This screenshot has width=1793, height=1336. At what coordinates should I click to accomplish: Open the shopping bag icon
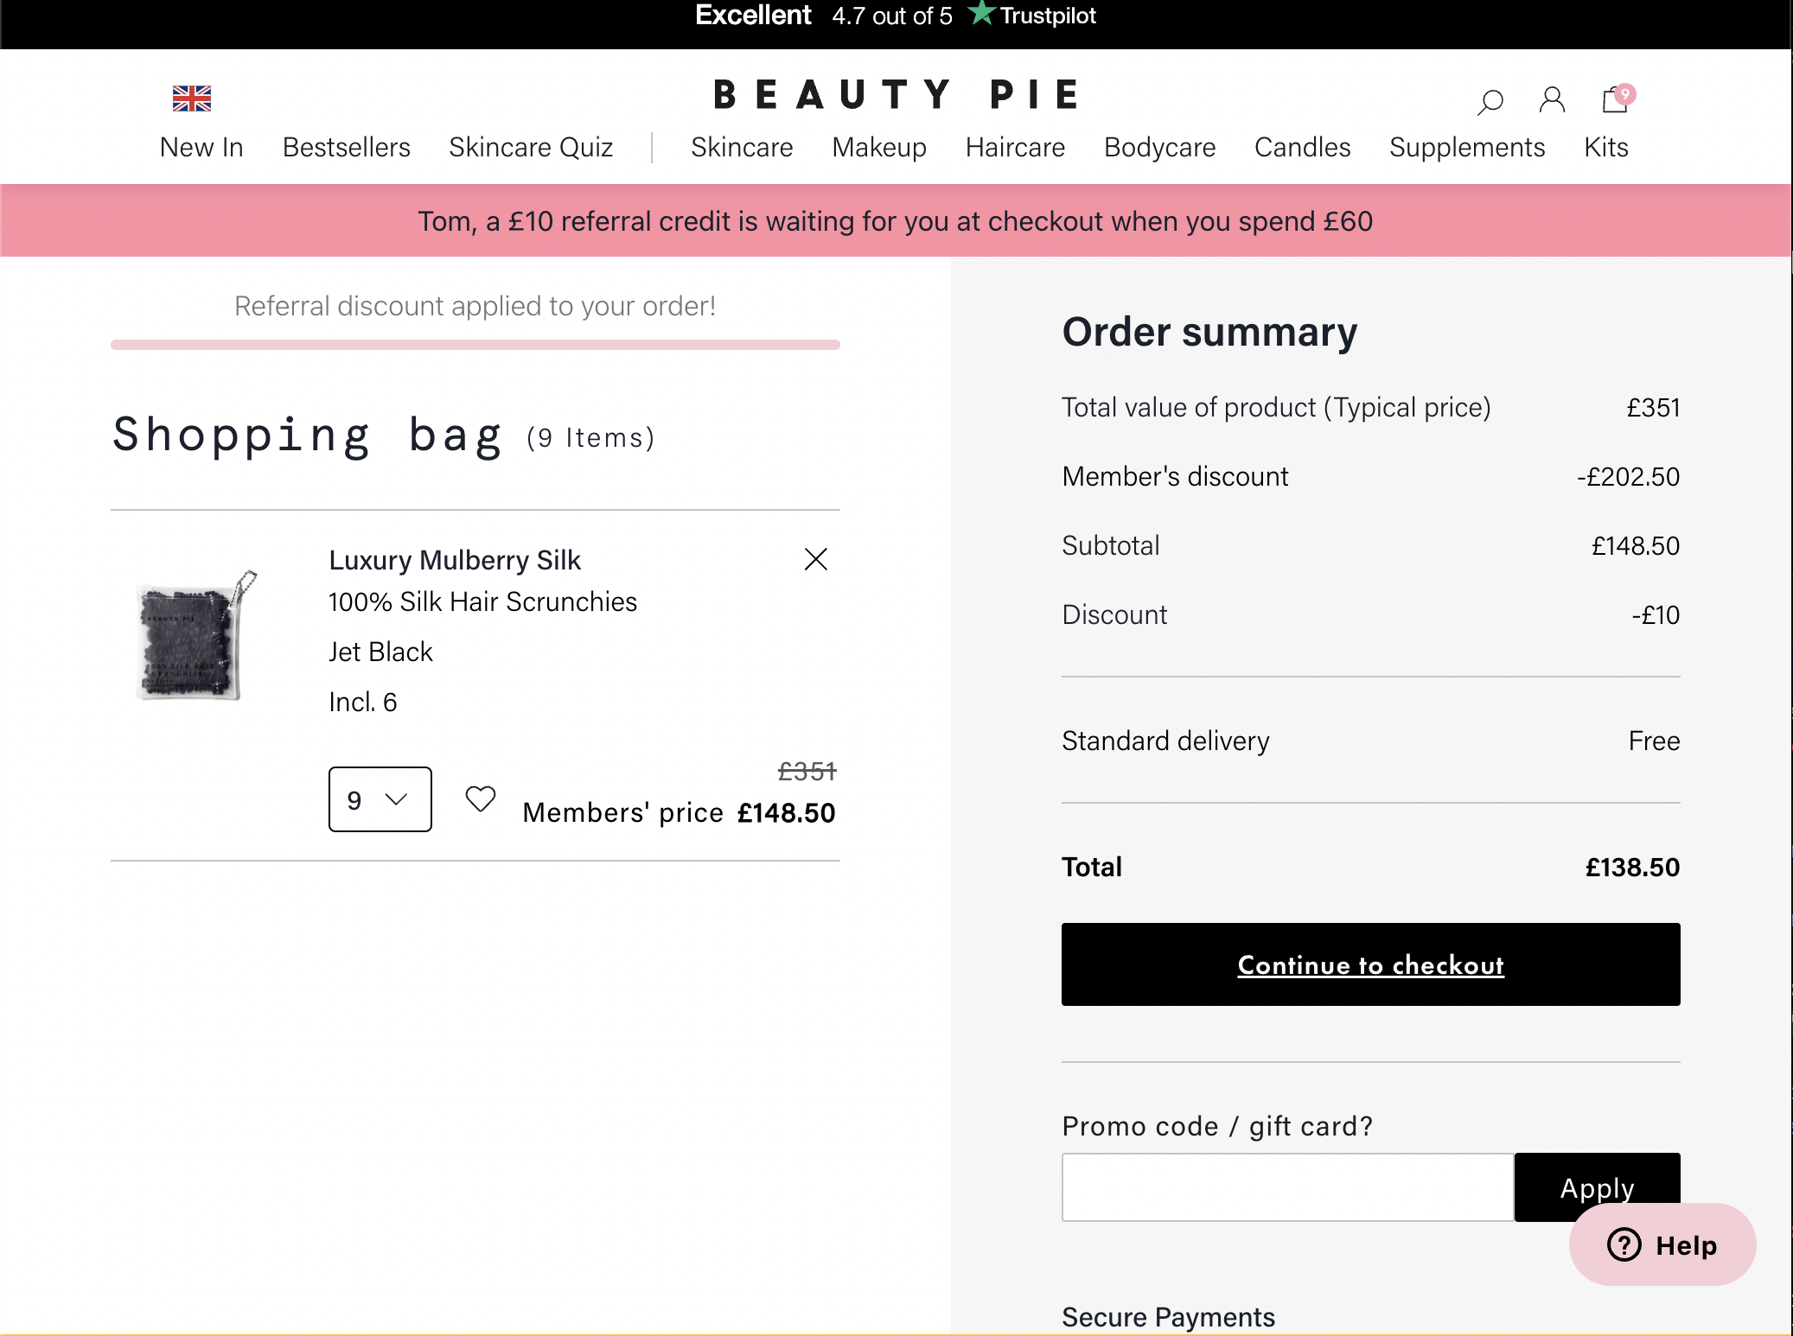[x=1615, y=100]
